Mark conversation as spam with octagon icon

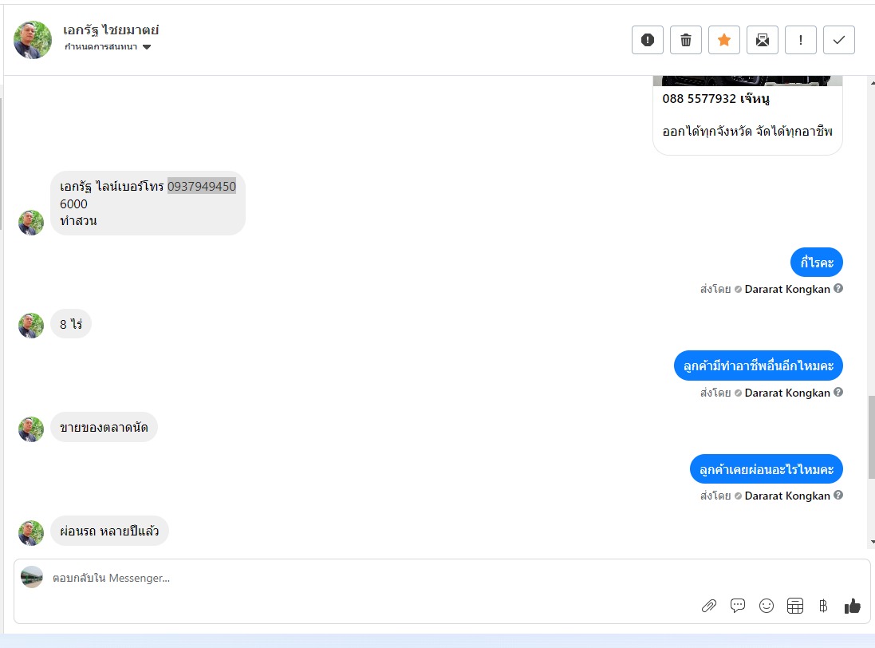pos(648,40)
